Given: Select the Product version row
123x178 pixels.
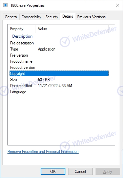Looking at the screenshot, I should [59, 67].
